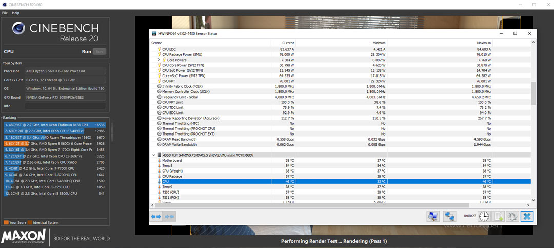The width and height of the screenshot is (554, 248).
Task: Select the DRAM Write Bandwidth row
Action: 341,144
